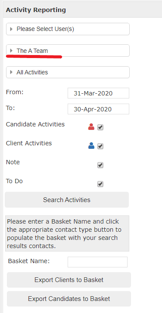This screenshot has height=313, width=162.
Task: Click the triangle arrow beside Please Select User(s)
Action: coord(11,29)
